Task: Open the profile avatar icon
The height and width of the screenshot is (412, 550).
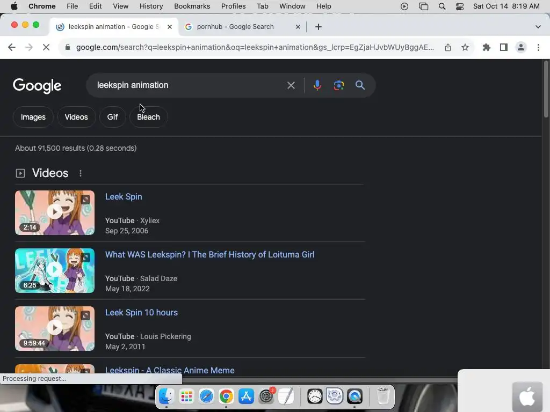Action: 521,47
